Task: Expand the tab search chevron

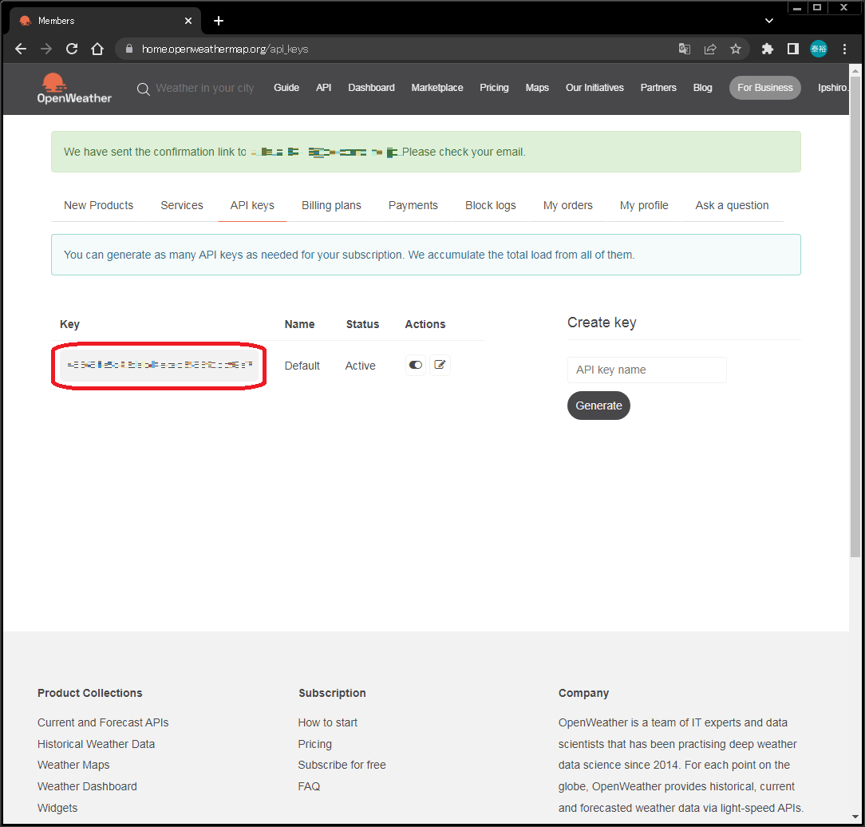Action: pos(769,21)
